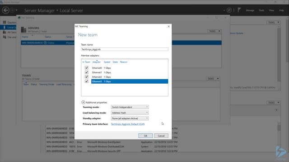Close the New team dialog
289x162 pixels.
tap(168, 27)
